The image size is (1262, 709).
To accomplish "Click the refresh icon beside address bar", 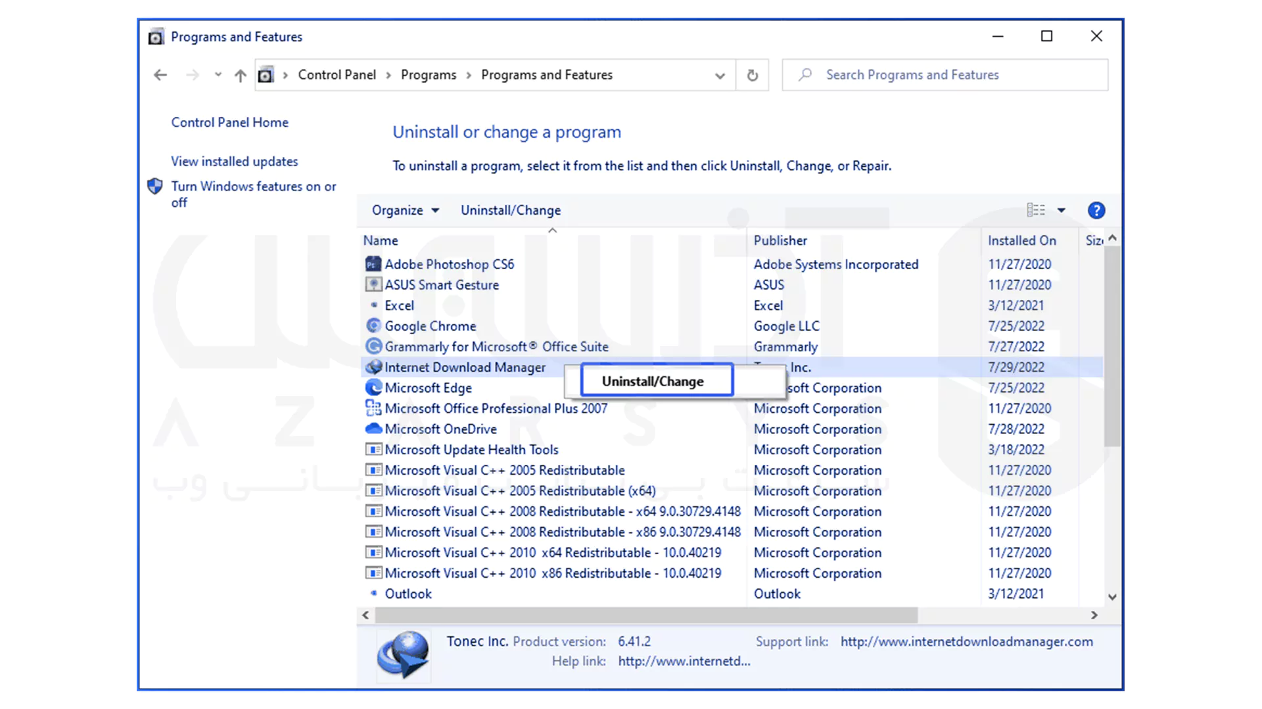I will [753, 75].
